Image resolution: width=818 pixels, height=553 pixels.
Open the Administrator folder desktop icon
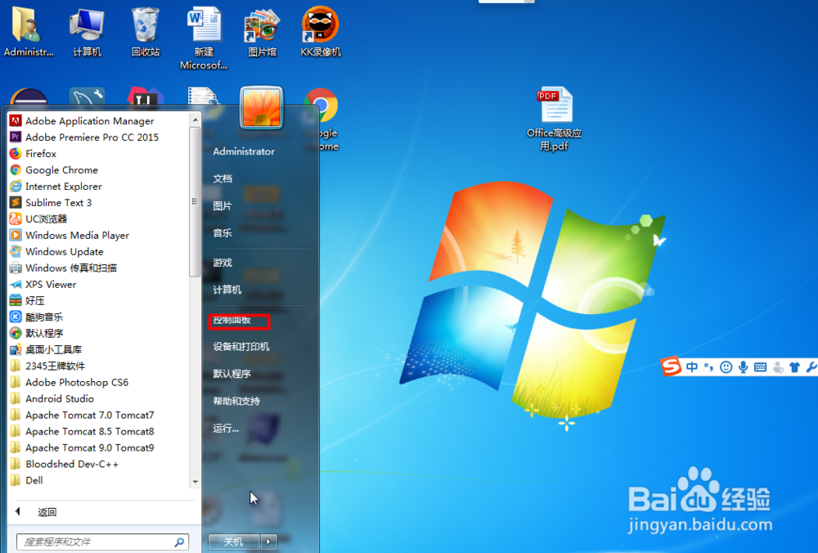(28, 31)
